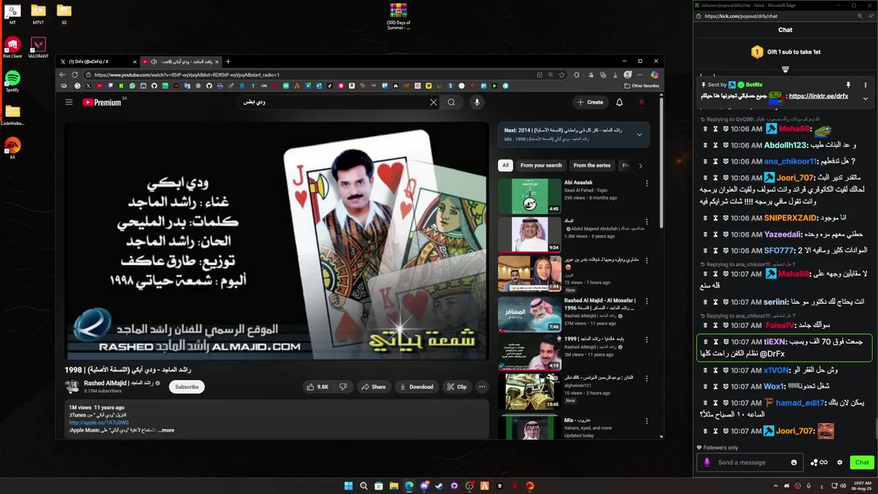Expand the gift sub leaderboard arrow

pos(785,69)
